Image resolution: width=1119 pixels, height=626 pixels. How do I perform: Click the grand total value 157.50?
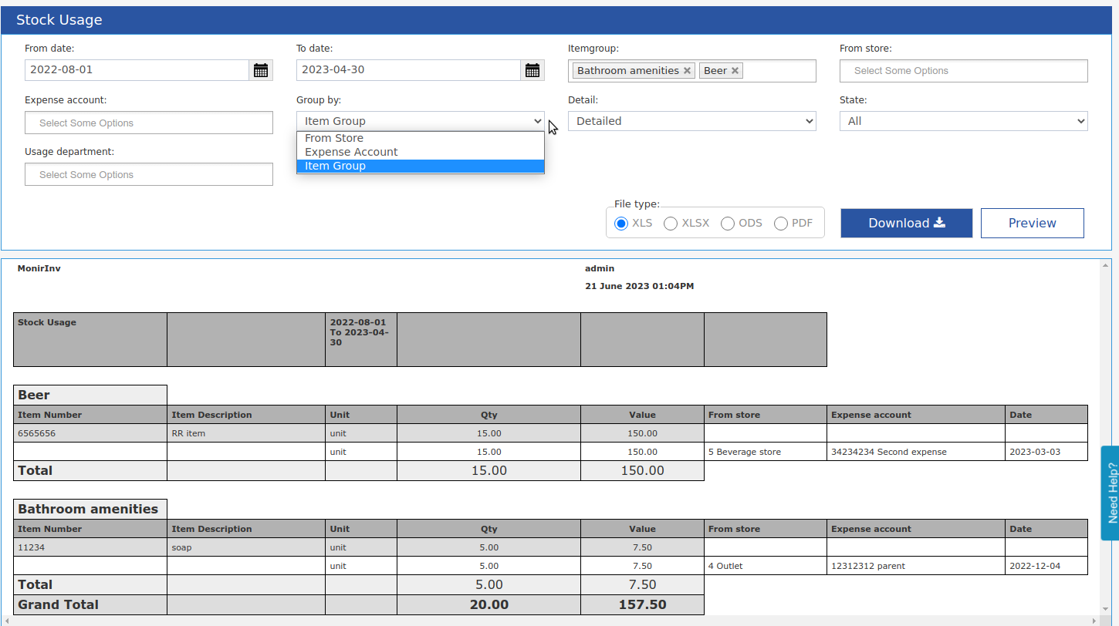point(643,604)
